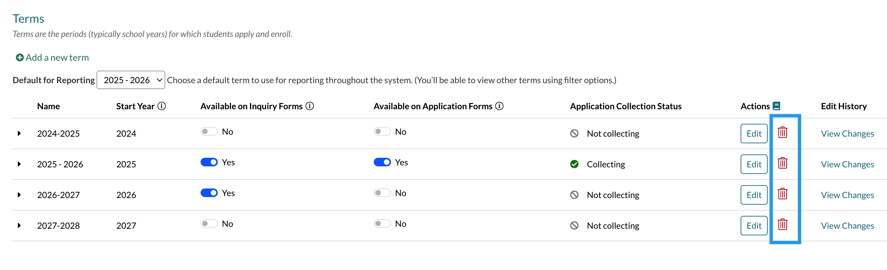Enable application forms toggle for 2027-2028

pyautogui.click(x=382, y=223)
